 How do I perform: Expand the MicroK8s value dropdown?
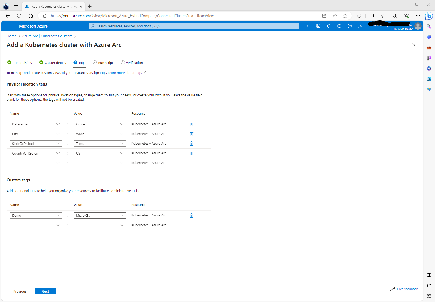click(122, 215)
